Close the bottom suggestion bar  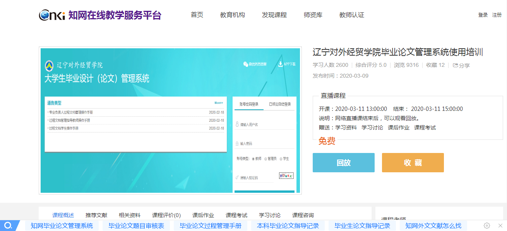[x=500, y=226]
